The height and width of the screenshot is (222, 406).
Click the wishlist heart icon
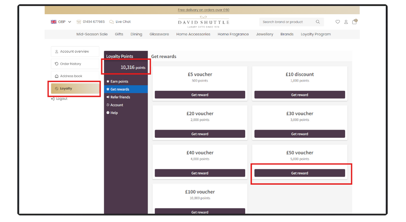tap(337, 22)
